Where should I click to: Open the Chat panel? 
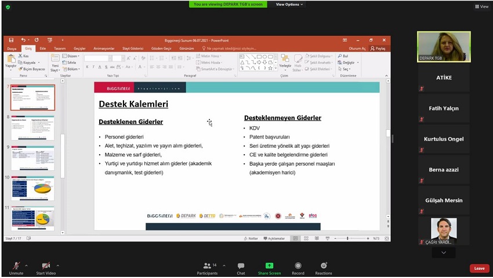(241, 266)
